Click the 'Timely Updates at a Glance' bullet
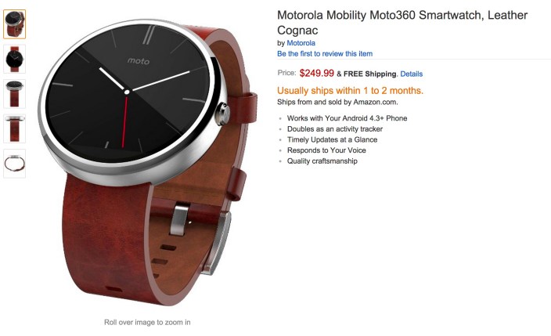This screenshot has height=336, width=551. pos(332,139)
